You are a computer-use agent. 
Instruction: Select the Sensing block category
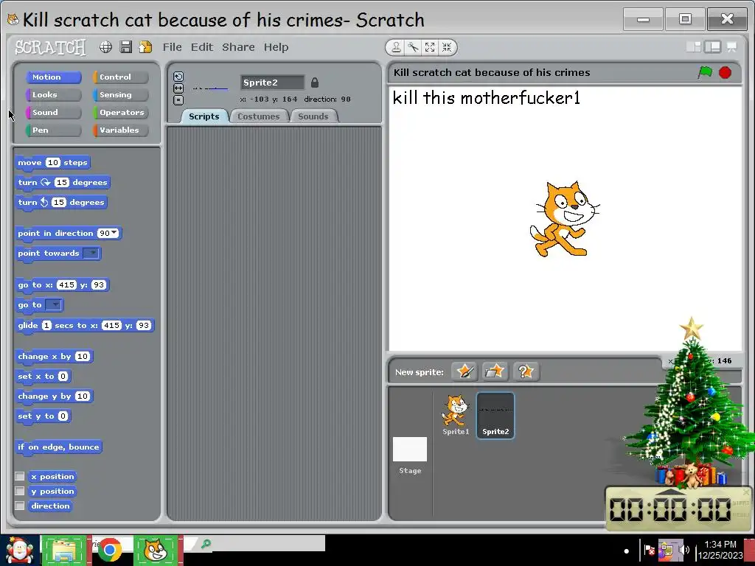coord(120,95)
